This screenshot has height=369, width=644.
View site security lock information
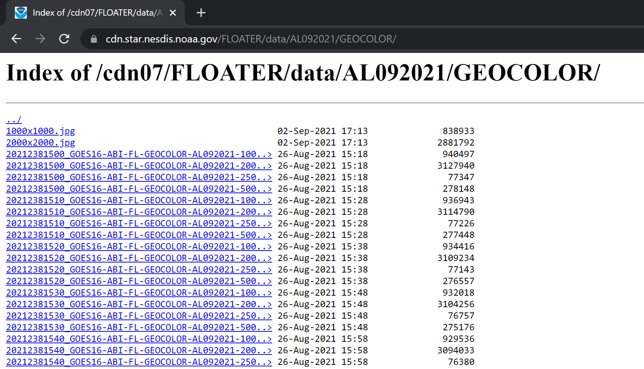click(x=94, y=39)
